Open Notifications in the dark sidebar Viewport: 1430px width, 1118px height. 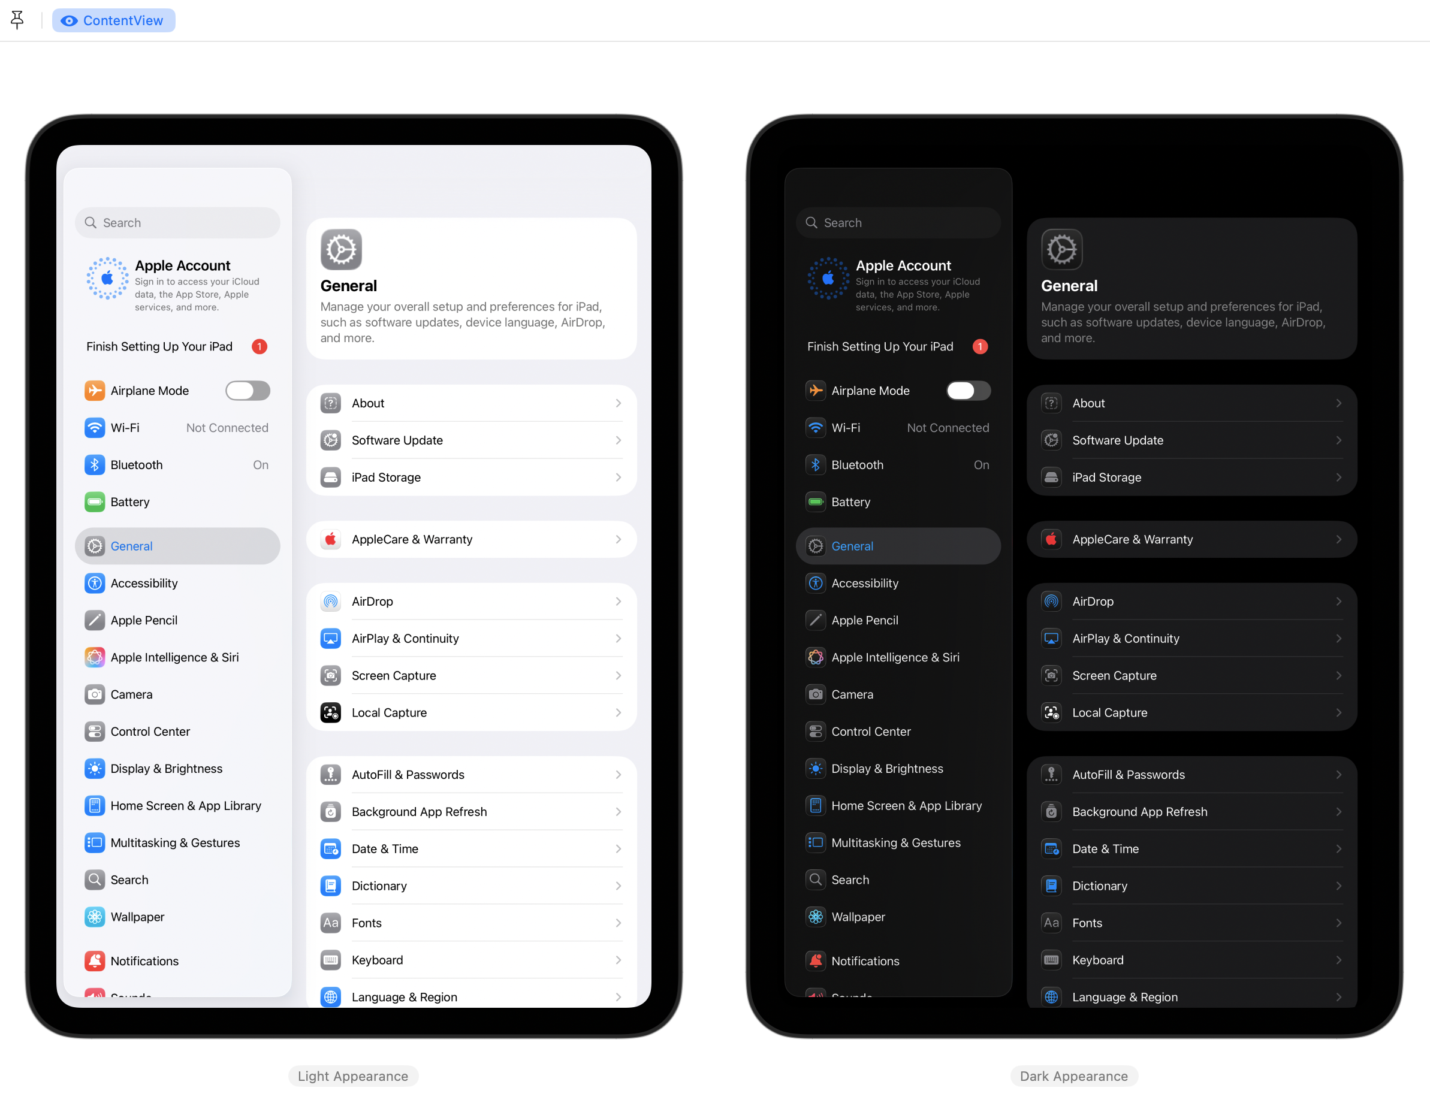[x=898, y=961]
